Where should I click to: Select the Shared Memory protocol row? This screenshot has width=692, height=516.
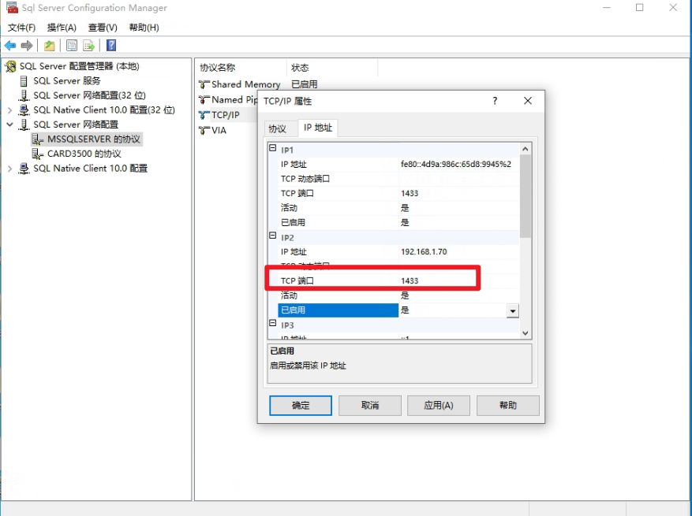coord(246,84)
